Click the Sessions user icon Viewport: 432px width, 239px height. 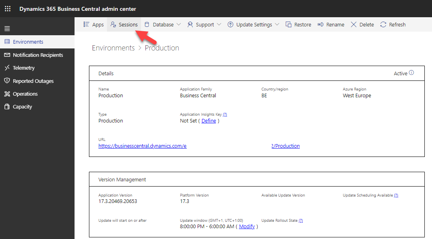(113, 24)
